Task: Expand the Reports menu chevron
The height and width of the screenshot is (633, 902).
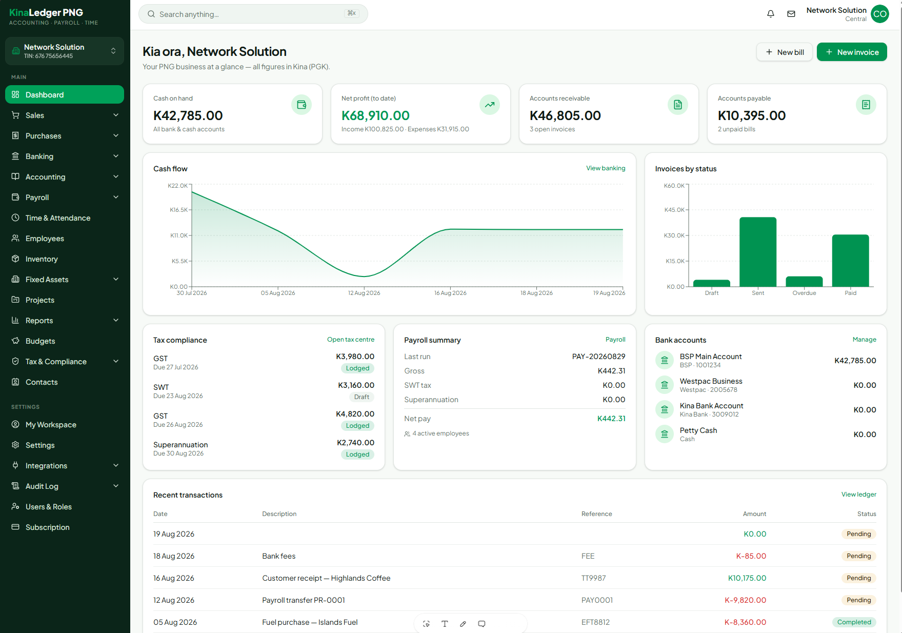Action: tap(116, 320)
